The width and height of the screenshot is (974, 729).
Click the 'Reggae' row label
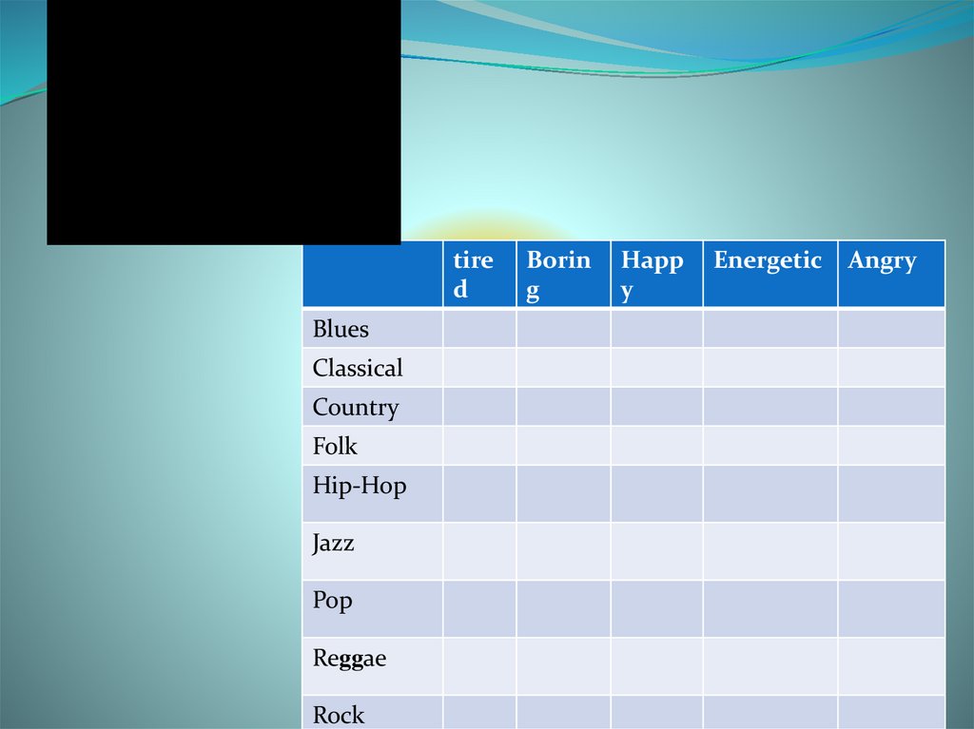pyautogui.click(x=373, y=665)
